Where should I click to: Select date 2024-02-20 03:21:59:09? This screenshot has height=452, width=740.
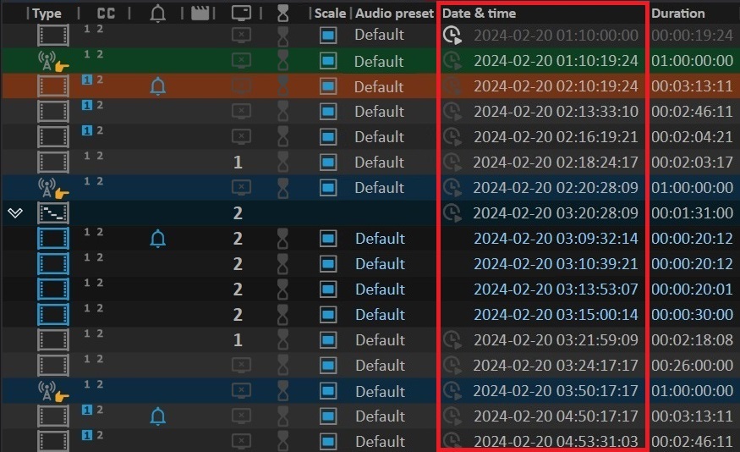556,340
